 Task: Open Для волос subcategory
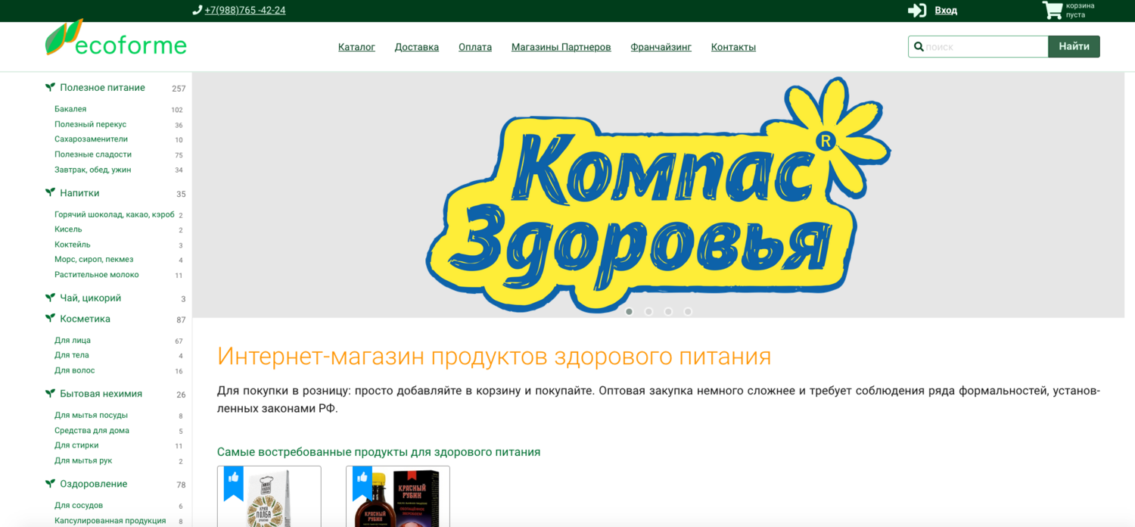(74, 370)
